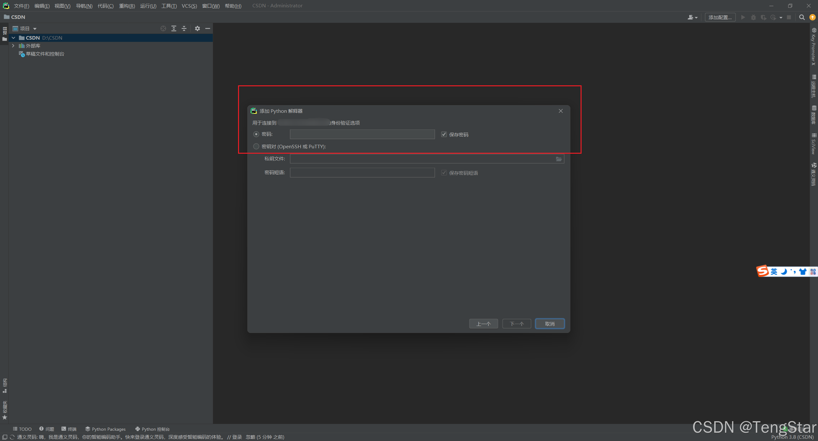The height and width of the screenshot is (441, 818).
Task: Click the Collapse All icon in project panel
Action: click(x=184, y=28)
